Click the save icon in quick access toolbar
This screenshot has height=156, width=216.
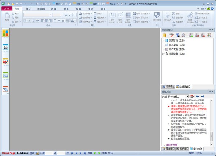pyautogui.click(x=17, y=4)
